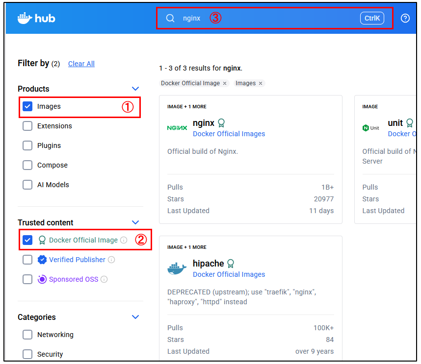Enable the Extensions checkbox
Image resolution: width=421 pixels, height=364 pixels.
27,126
